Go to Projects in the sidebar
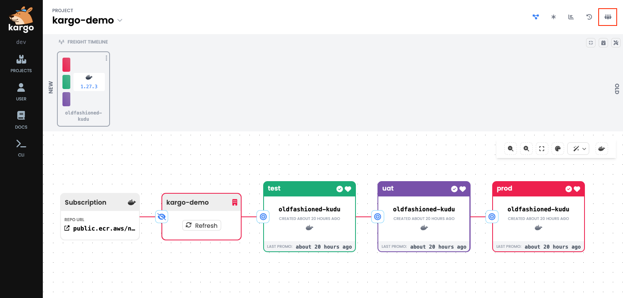 tap(21, 64)
